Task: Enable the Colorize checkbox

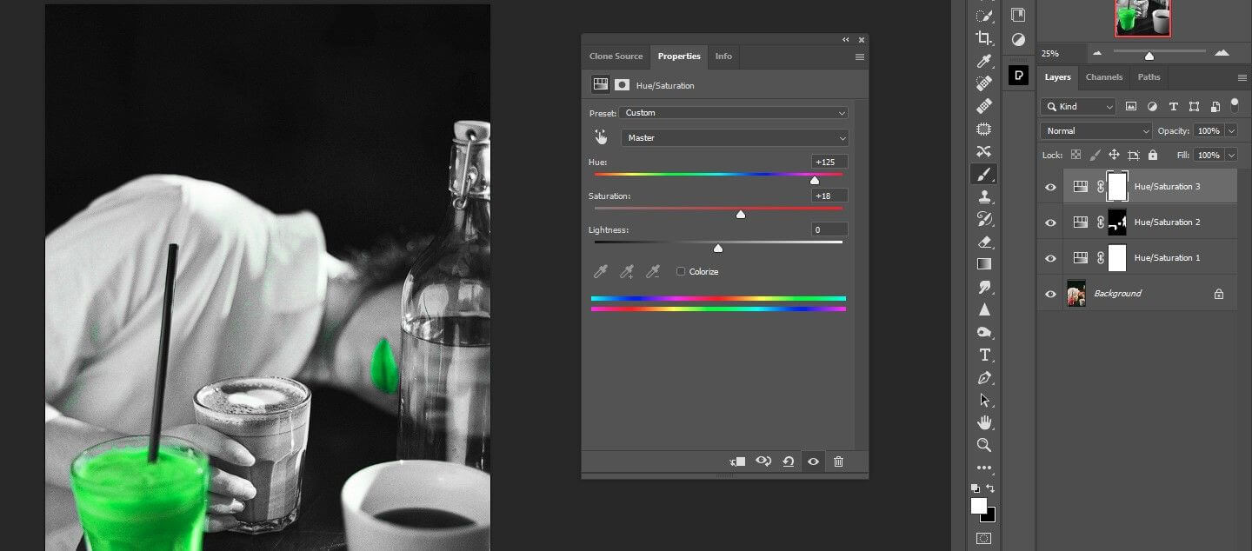Action: click(681, 271)
